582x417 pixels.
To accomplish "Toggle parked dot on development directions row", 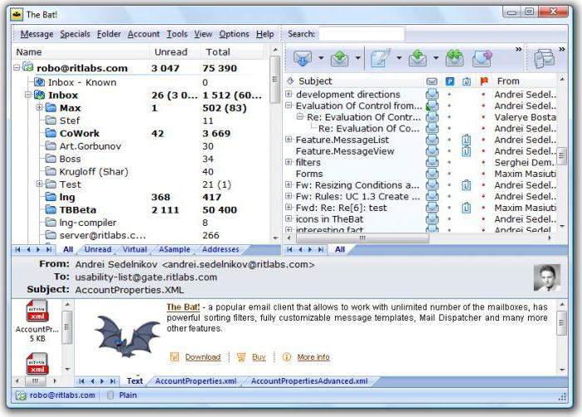I will 449,95.
